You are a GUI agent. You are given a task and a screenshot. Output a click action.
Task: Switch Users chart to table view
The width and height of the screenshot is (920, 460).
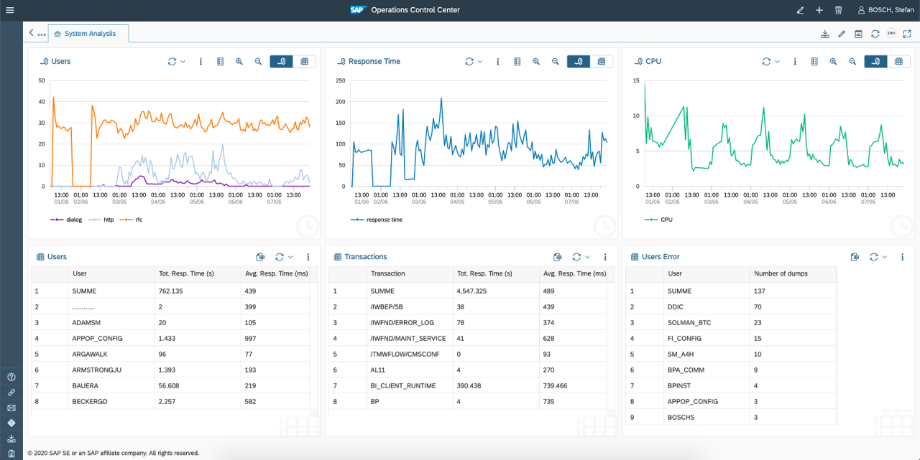pyautogui.click(x=305, y=62)
